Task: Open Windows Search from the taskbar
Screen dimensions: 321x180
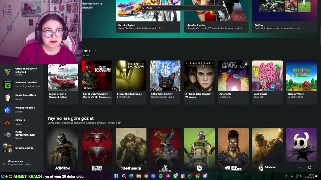Action: 124,176
